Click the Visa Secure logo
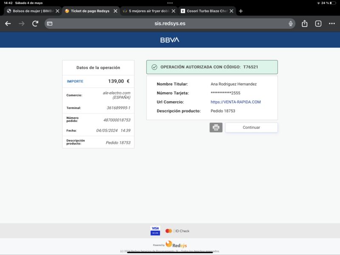The image size is (340, 255). click(x=155, y=230)
